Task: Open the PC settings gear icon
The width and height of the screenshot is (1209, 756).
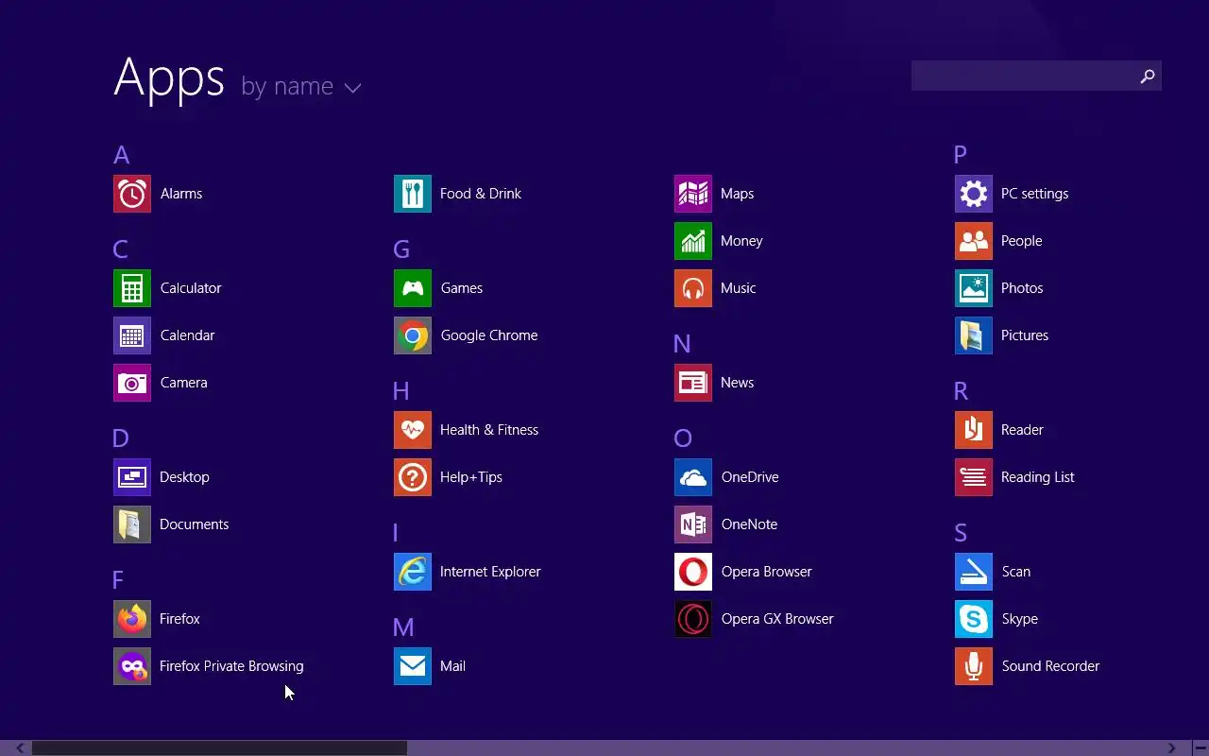Action: pos(974,194)
